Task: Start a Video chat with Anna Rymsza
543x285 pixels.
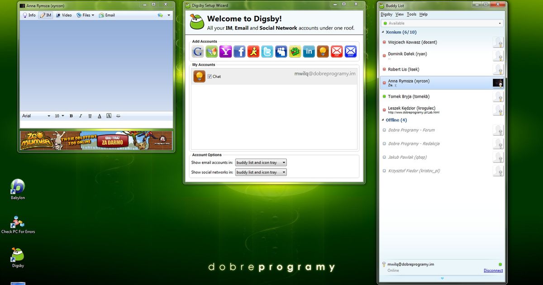Action: click(x=63, y=15)
